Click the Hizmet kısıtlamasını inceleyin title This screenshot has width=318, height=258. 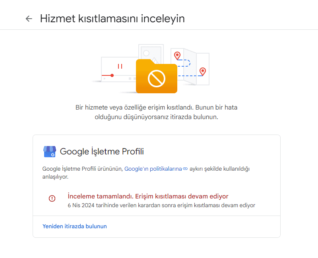112,18
